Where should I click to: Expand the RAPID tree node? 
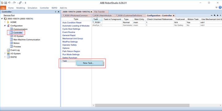click(x=5, y=57)
